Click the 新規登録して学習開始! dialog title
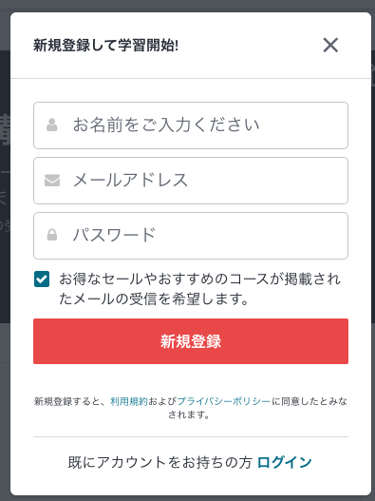The height and width of the screenshot is (501, 375). pos(105,46)
